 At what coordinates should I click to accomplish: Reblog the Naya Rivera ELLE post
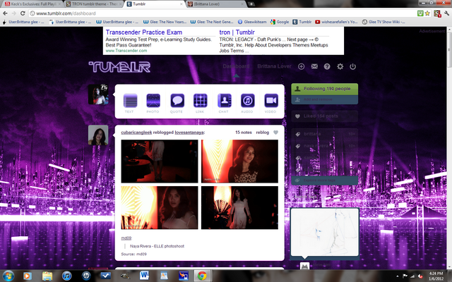(x=263, y=133)
